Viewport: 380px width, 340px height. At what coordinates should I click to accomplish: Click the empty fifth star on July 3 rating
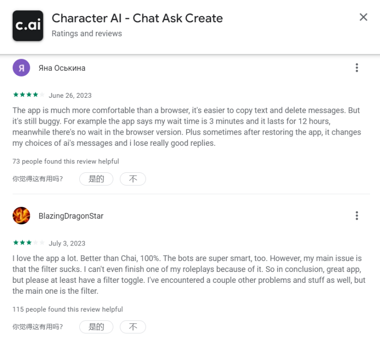tap(42, 243)
